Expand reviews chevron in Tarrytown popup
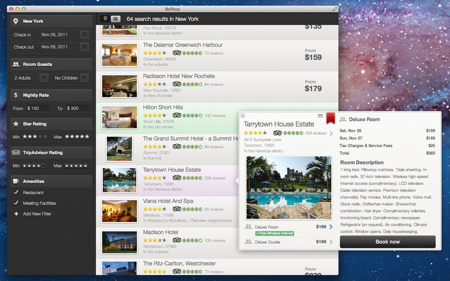 click(331, 133)
